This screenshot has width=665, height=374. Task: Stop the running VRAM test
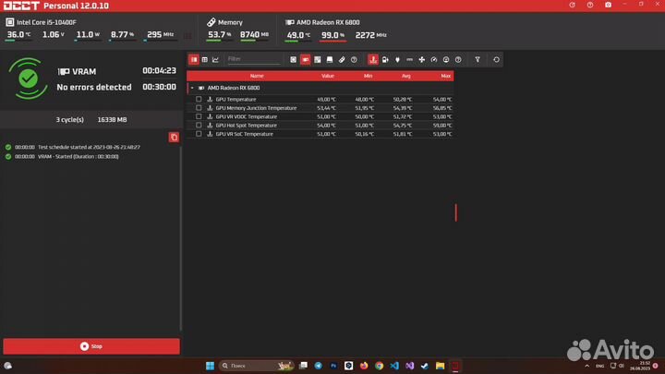click(91, 346)
